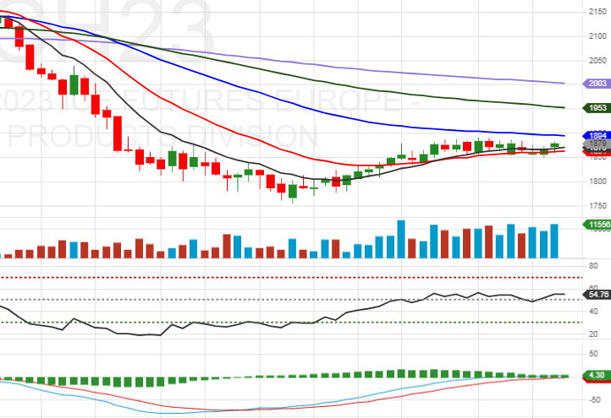Viewport: 611px width, 418px height.
Task: Click the 1750 price axis value
Action: tap(597, 206)
